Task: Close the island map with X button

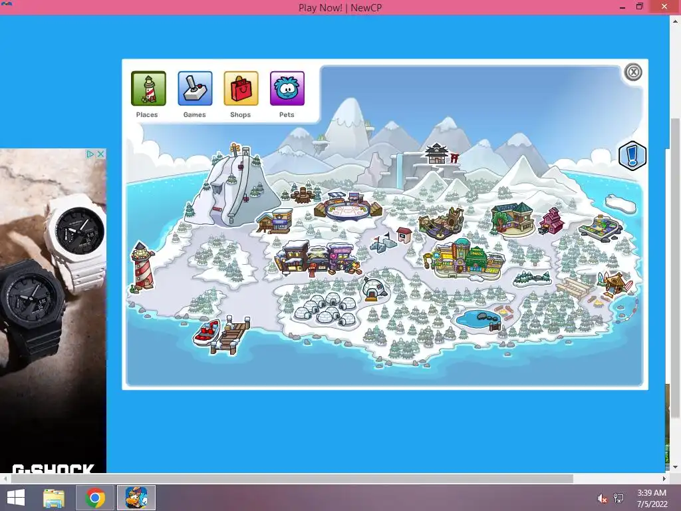Action: coord(633,72)
